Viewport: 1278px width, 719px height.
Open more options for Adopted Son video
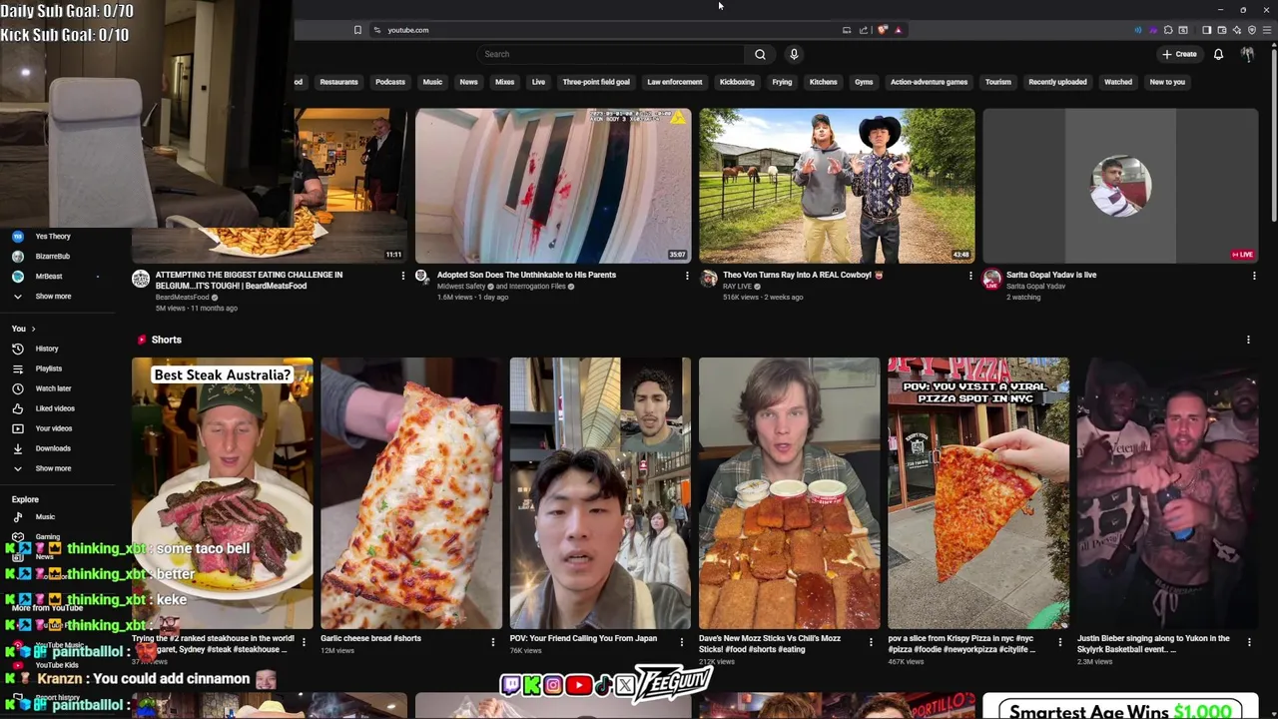point(686,276)
